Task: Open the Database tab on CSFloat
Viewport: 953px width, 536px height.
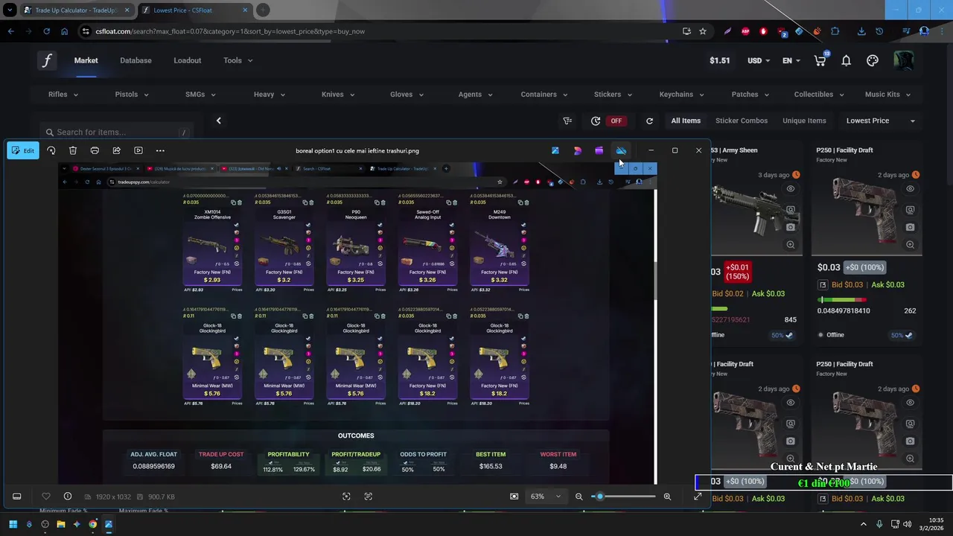Action: click(x=136, y=60)
